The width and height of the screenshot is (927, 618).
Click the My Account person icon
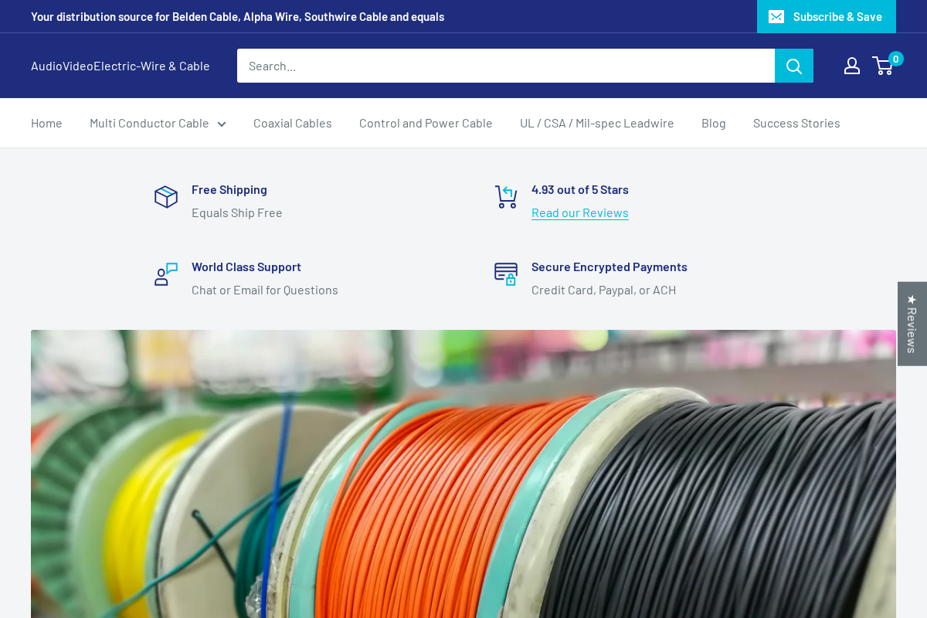coord(851,66)
